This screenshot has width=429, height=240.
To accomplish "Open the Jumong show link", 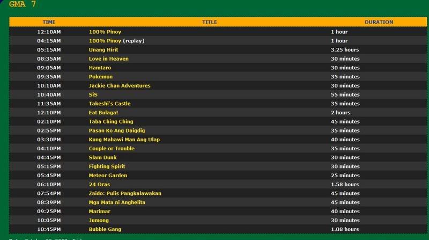I will tap(99, 220).
